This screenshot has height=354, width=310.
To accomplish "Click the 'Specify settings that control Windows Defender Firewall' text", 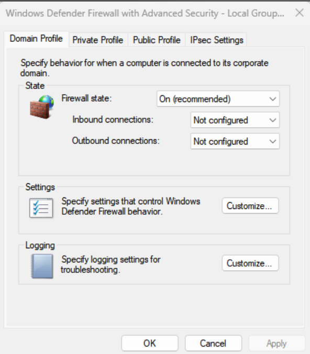I will [131, 206].
